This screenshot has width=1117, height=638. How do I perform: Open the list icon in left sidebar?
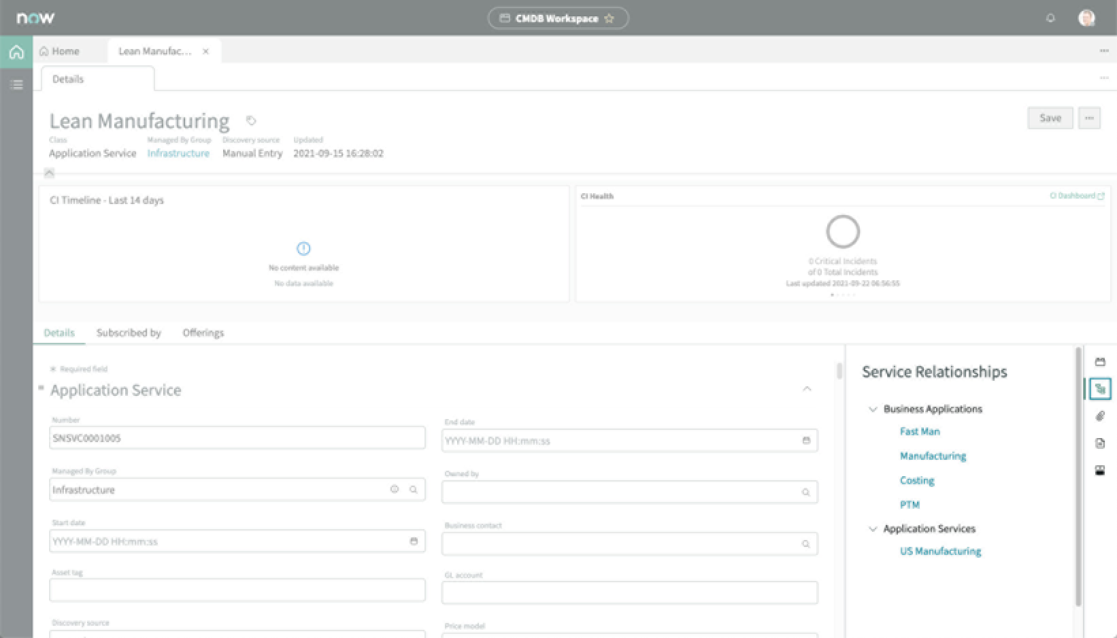16,85
